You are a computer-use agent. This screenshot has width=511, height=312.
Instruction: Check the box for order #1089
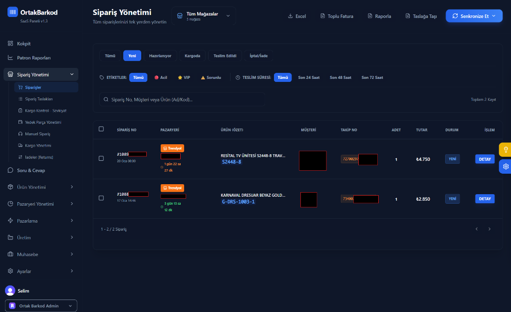[101, 158]
